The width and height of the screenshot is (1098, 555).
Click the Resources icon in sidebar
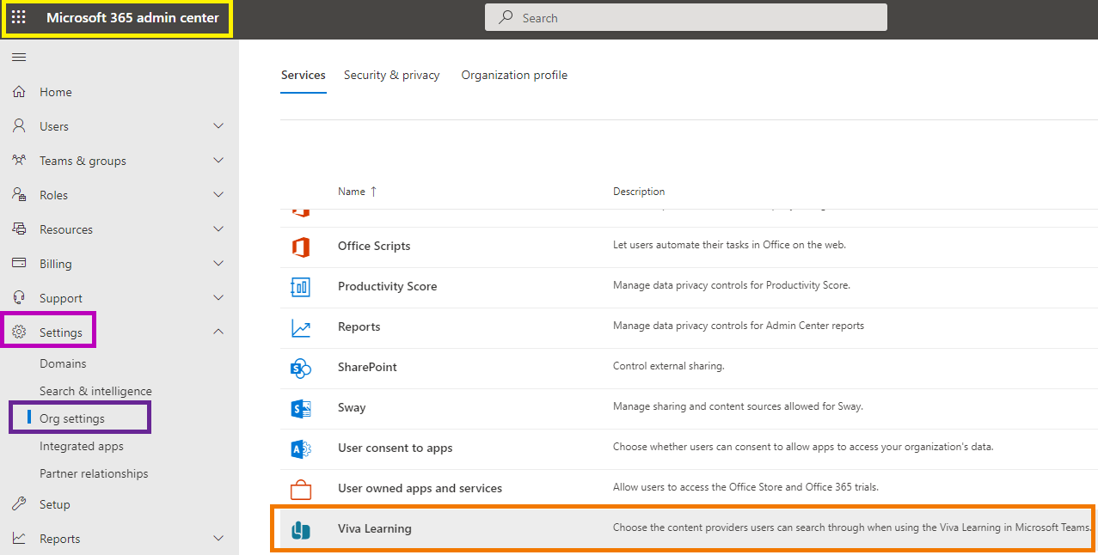[x=19, y=229]
